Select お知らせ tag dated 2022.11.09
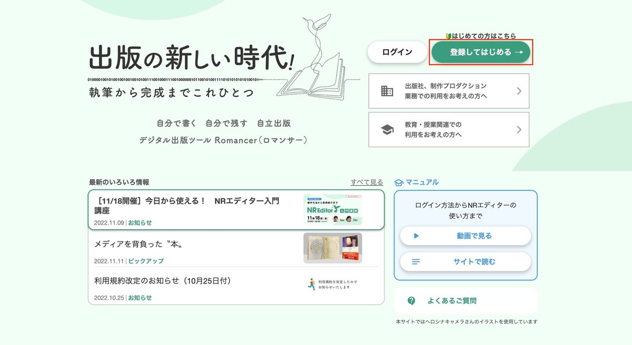 tap(140, 222)
